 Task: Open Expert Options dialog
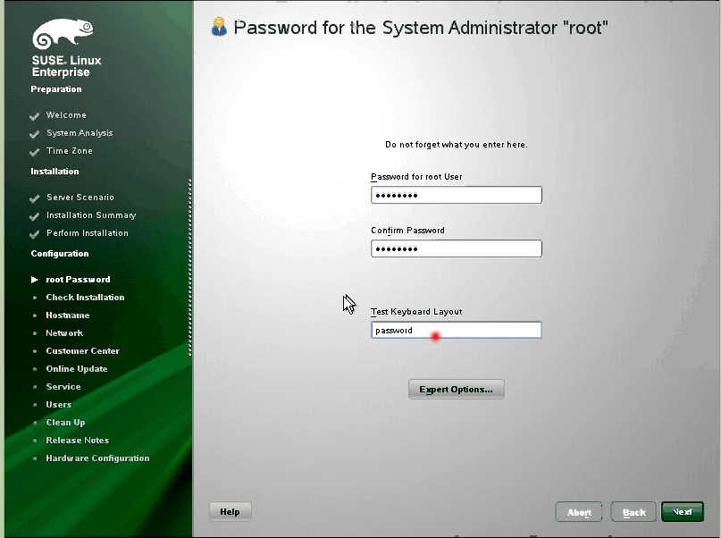click(x=457, y=390)
